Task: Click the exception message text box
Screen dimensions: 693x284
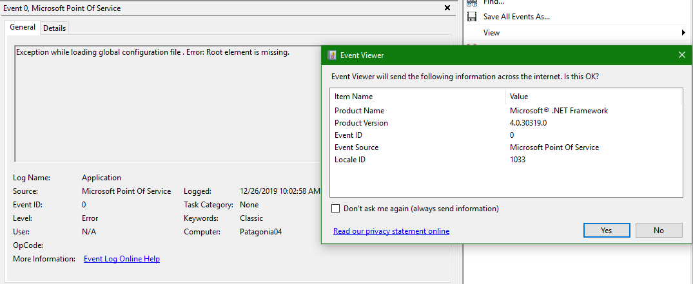Action: point(168,103)
